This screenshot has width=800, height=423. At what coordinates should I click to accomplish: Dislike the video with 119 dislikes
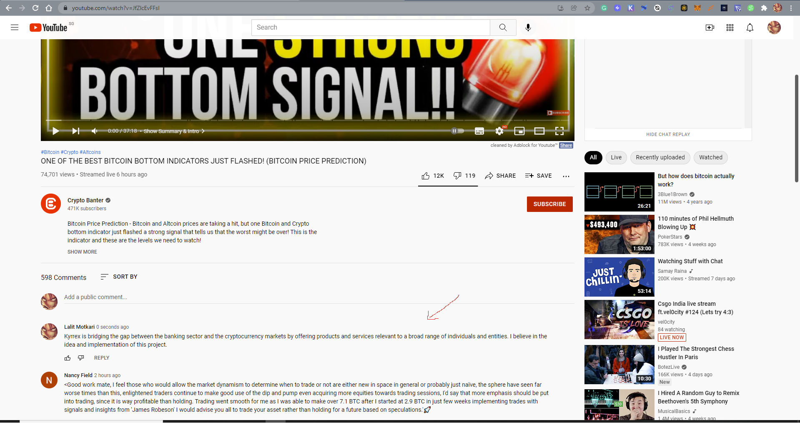tap(464, 176)
